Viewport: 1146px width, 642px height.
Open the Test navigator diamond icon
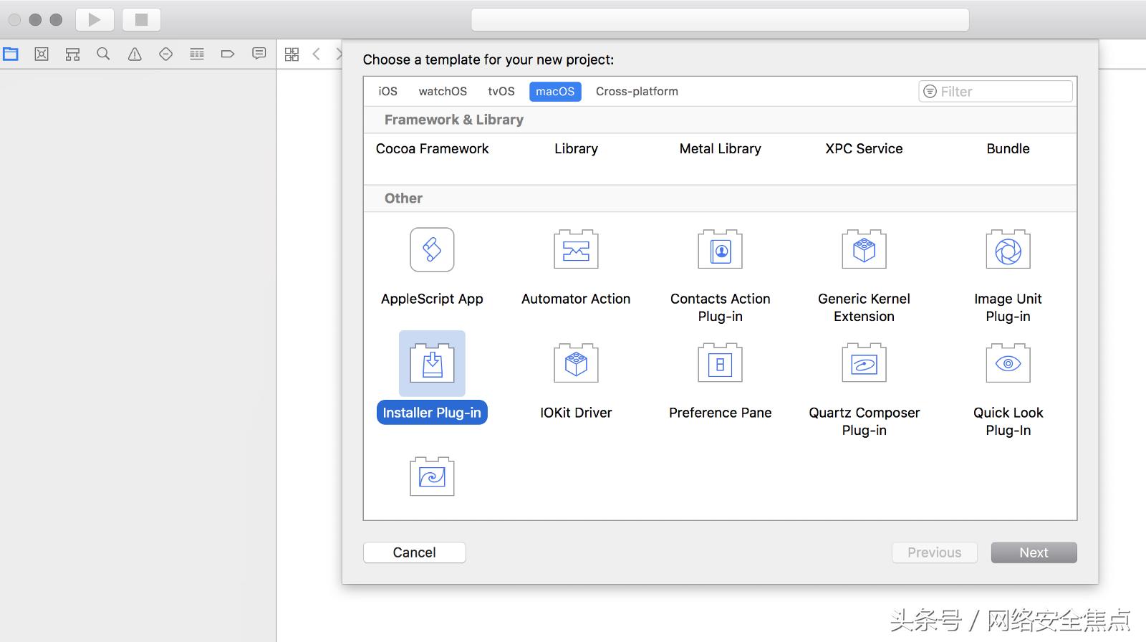165,54
